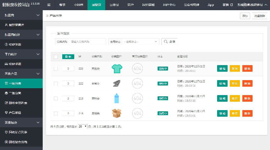Open the system administrator user menu at the top right
270x150 pixels.
252,5
